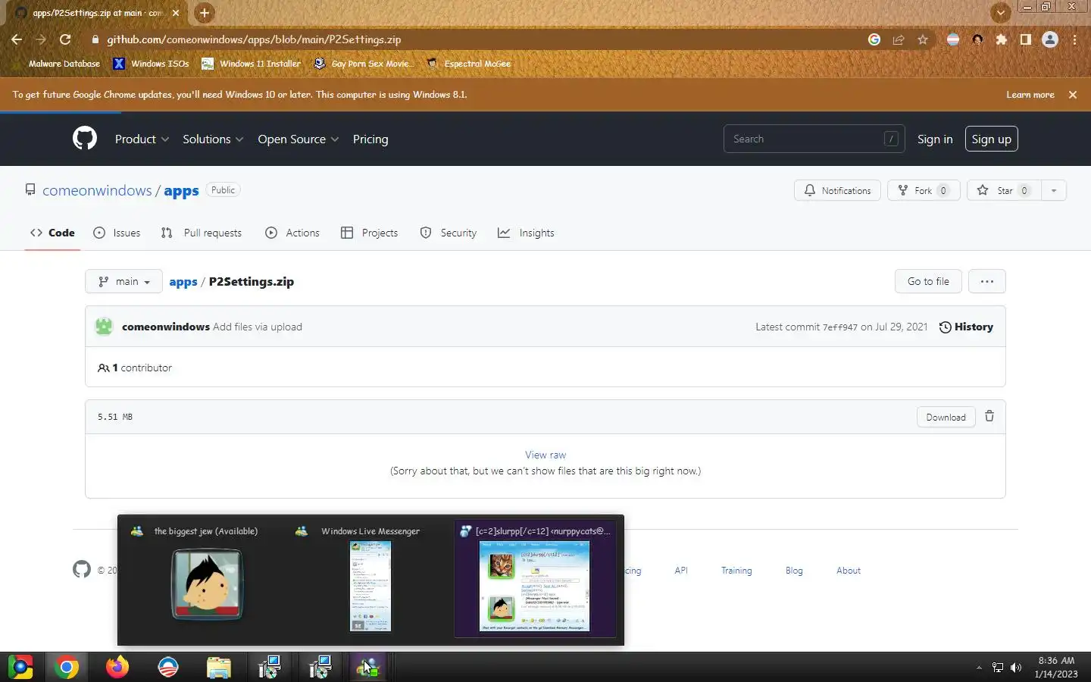This screenshot has height=682, width=1091.
Task: Click the Google icon in address bar
Action: (874, 39)
